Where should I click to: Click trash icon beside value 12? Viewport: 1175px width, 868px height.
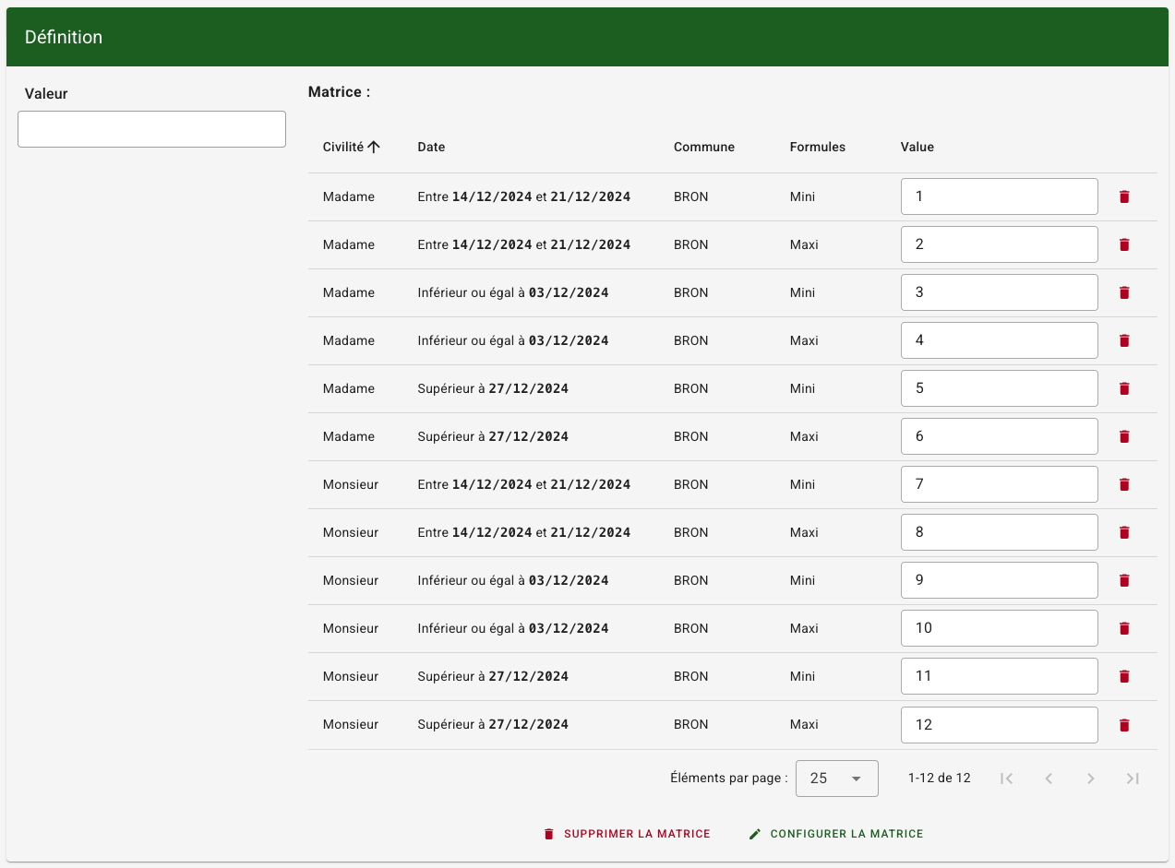click(1124, 725)
